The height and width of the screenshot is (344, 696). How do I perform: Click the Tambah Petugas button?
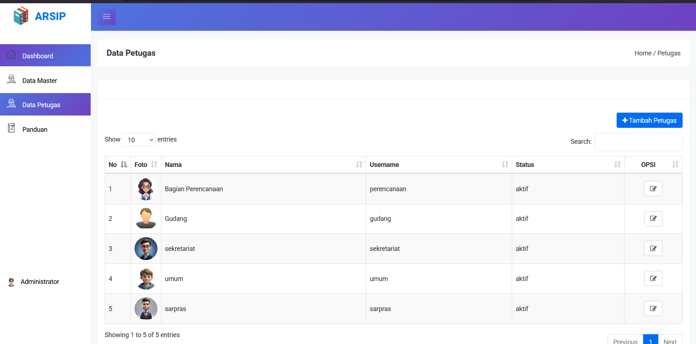649,120
